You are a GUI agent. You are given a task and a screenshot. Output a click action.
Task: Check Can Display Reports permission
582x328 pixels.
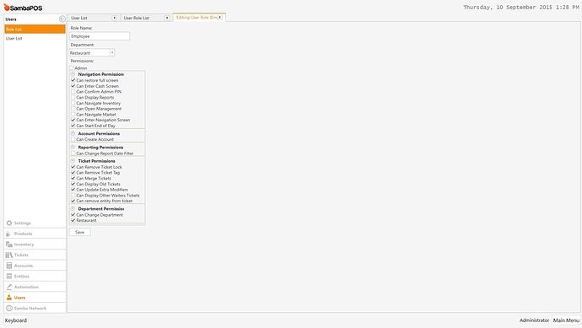[x=73, y=97]
